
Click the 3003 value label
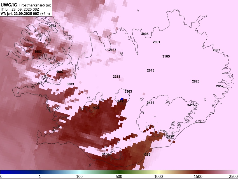(70, 84)
